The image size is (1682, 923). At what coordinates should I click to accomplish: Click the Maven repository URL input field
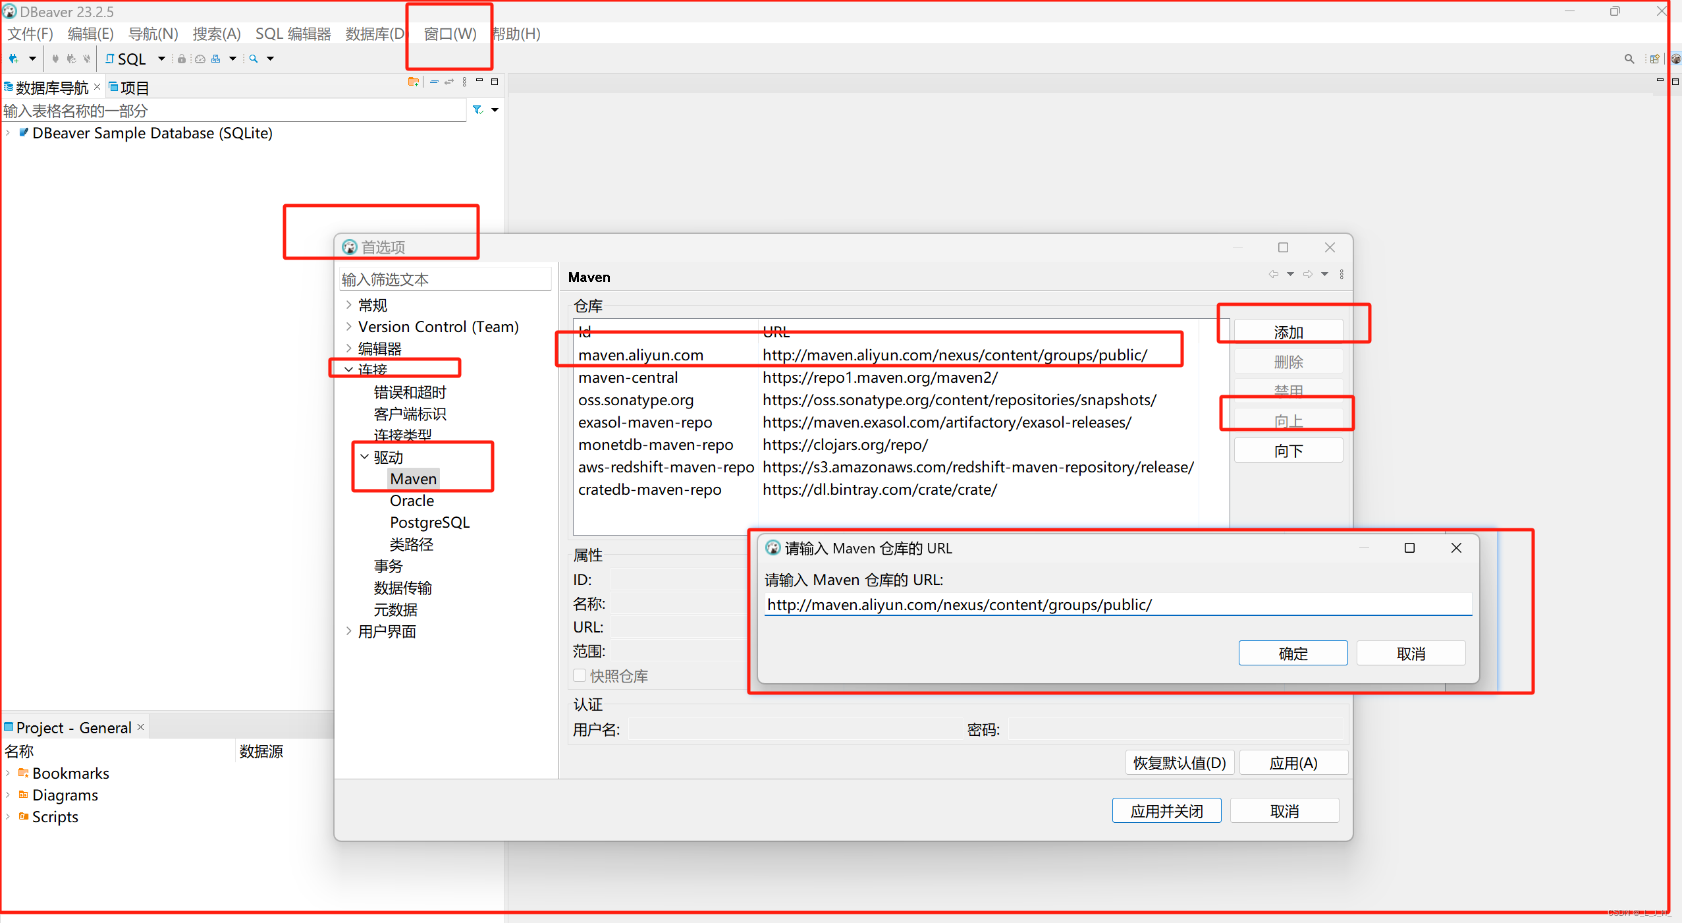click(x=1117, y=605)
